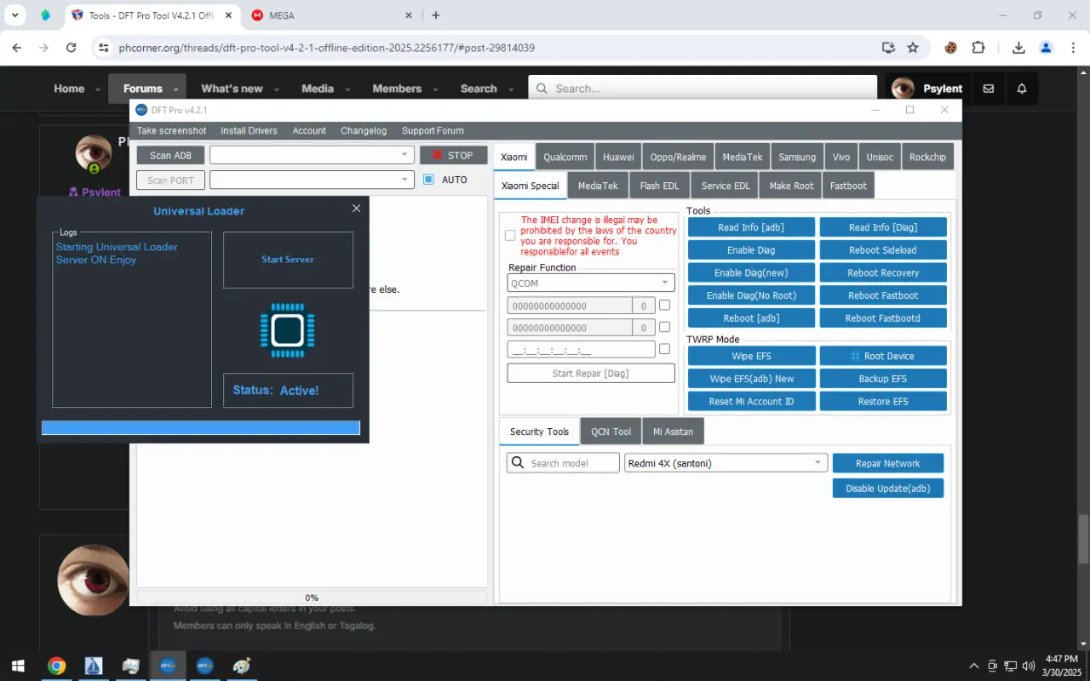Expand the What's new nav dropdown arrow
1090x681 pixels.
pyautogui.click(x=276, y=89)
